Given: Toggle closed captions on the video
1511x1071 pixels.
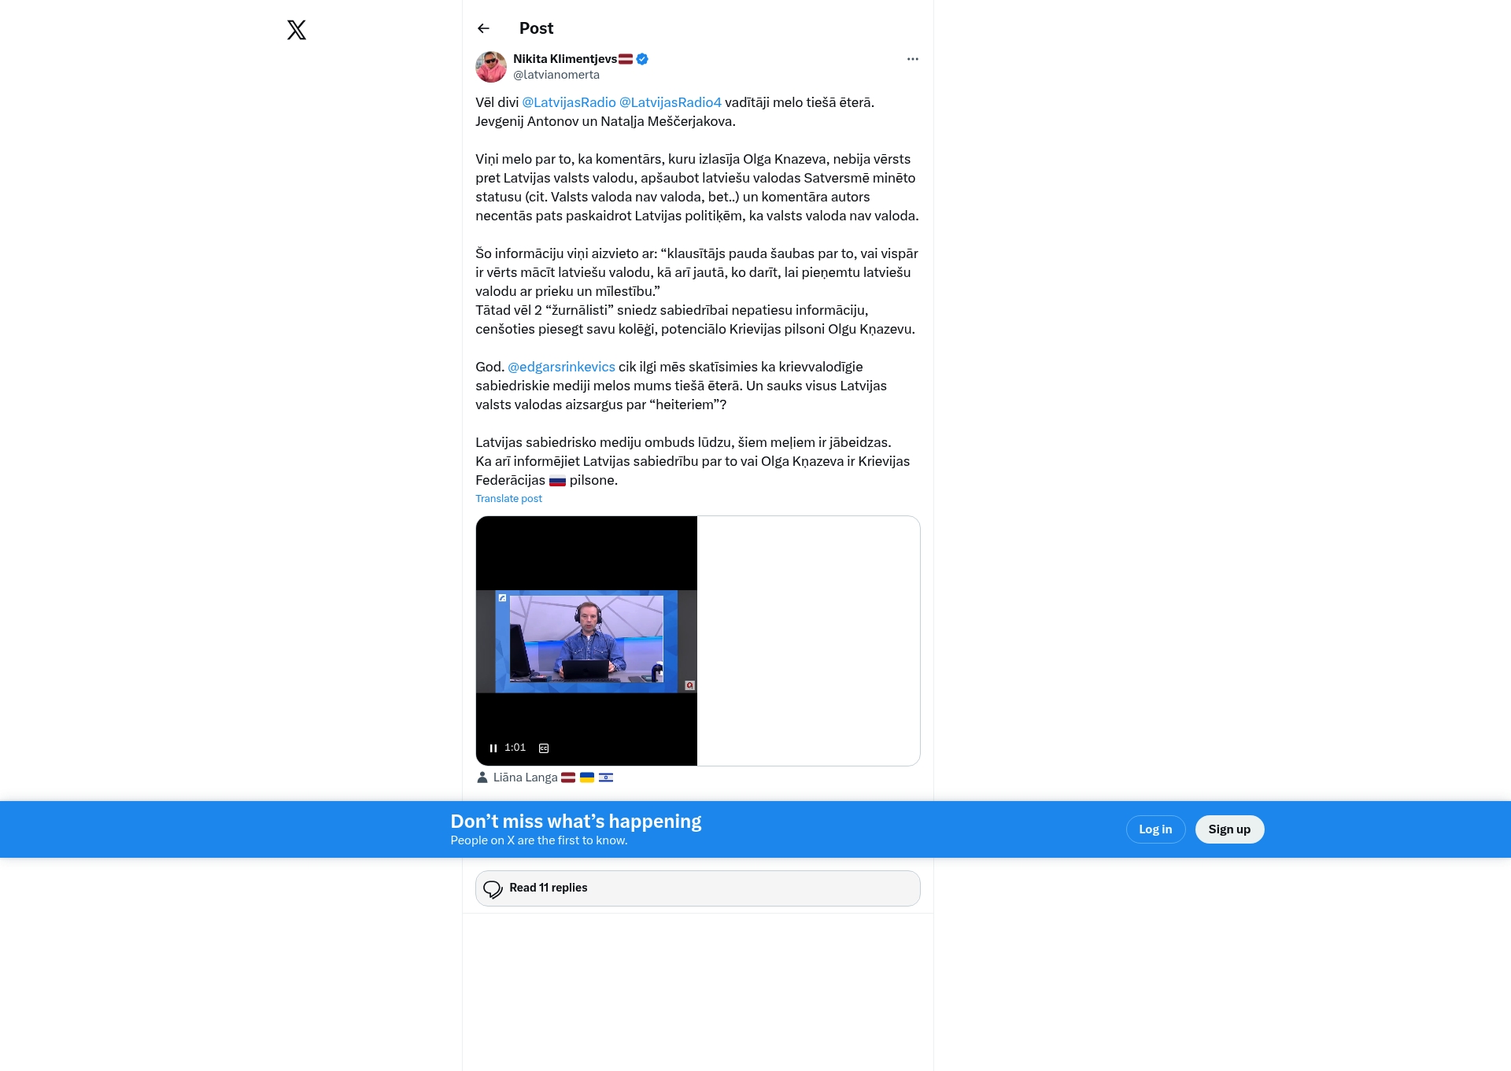Looking at the screenshot, I should pyautogui.click(x=544, y=748).
